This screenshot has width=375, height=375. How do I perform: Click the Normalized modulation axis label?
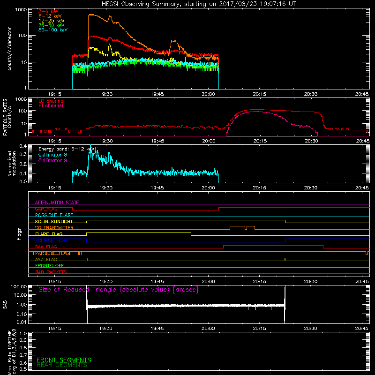click(x=12, y=164)
